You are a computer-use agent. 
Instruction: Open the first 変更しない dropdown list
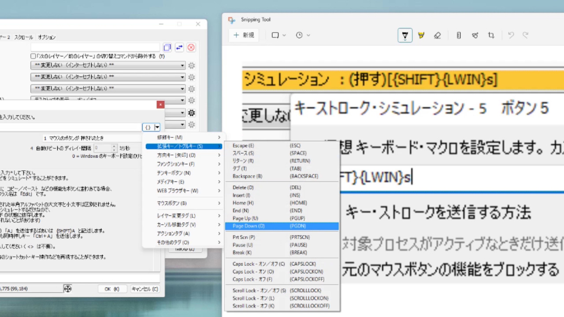coord(108,65)
